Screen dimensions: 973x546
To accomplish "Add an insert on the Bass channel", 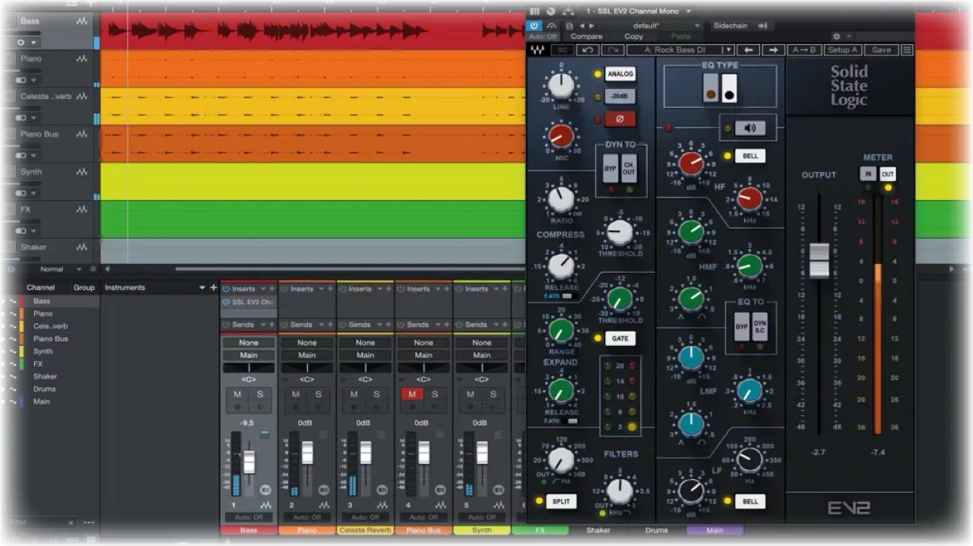I will 272,289.
